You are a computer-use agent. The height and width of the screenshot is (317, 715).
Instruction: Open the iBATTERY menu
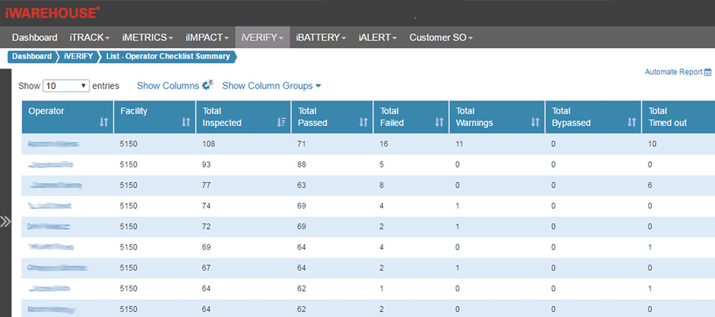[x=321, y=37]
